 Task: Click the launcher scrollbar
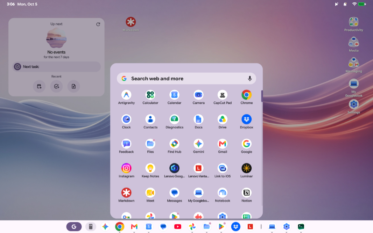pyautogui.click(x=262, y=96)
